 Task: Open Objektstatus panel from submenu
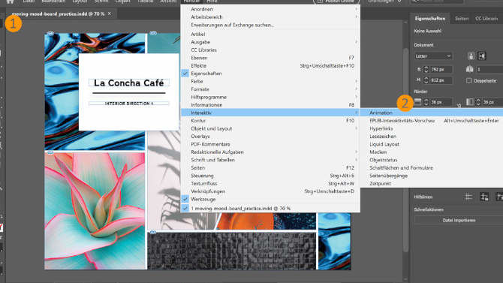point(432,160)
